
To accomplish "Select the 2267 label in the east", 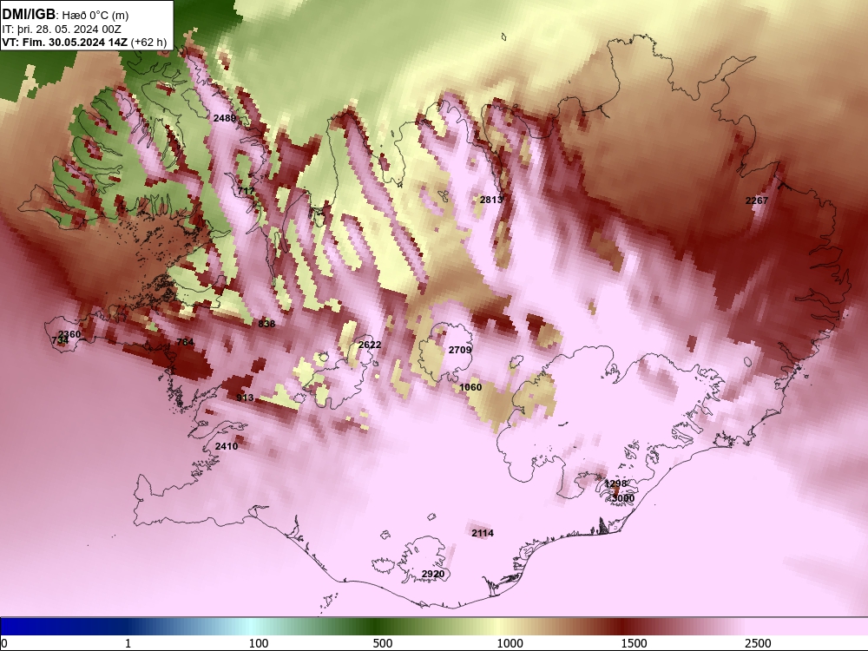I will [x=757, y=201].
